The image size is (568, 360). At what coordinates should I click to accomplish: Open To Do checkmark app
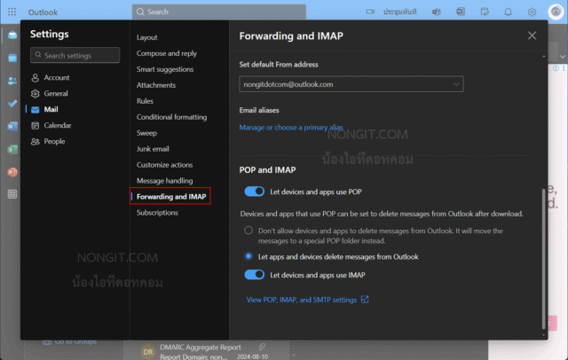12,104
